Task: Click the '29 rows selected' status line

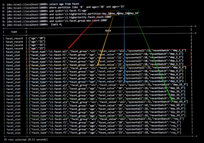Action: click(26, 140)
